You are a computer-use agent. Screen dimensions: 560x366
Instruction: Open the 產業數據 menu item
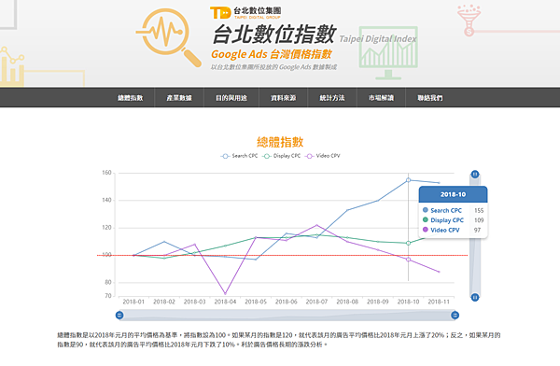[179, 98]
